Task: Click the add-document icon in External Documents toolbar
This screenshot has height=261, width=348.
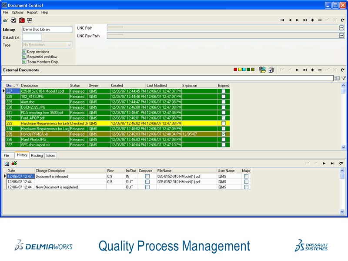Action: 271,70
